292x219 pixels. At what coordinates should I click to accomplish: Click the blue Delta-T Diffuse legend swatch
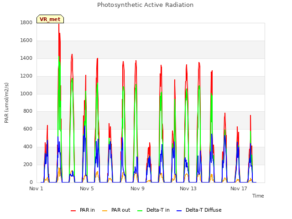point(179,211)
